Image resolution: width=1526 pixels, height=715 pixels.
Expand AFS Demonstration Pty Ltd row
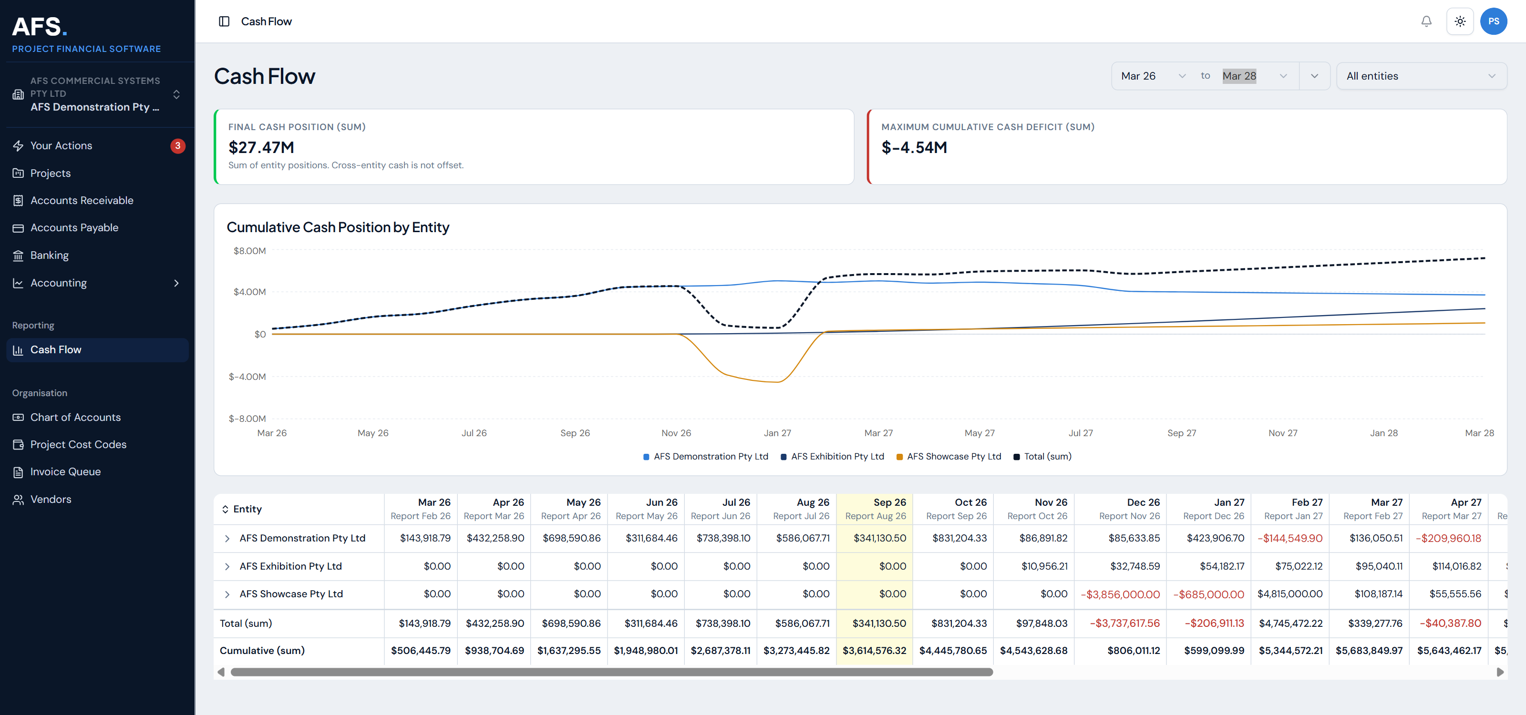click(227, 539)
